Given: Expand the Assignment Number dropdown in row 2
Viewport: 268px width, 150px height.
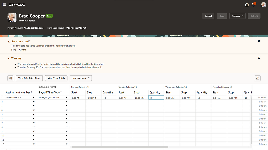Looking at the screenshot, I should pyautogui.click(x=32, y=102).
